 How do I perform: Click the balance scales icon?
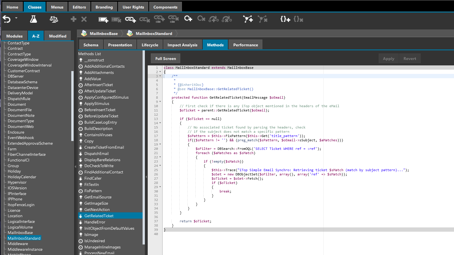coord(54,19)
